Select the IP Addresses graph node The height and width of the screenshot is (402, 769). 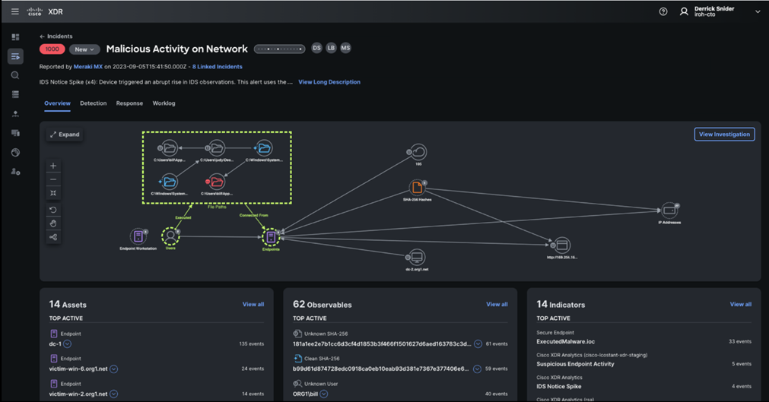click(x=669, y=210)
